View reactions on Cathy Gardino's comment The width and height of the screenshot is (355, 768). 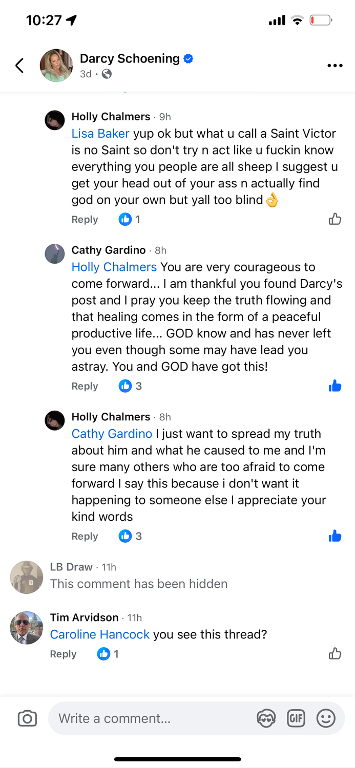pos(131,386)
